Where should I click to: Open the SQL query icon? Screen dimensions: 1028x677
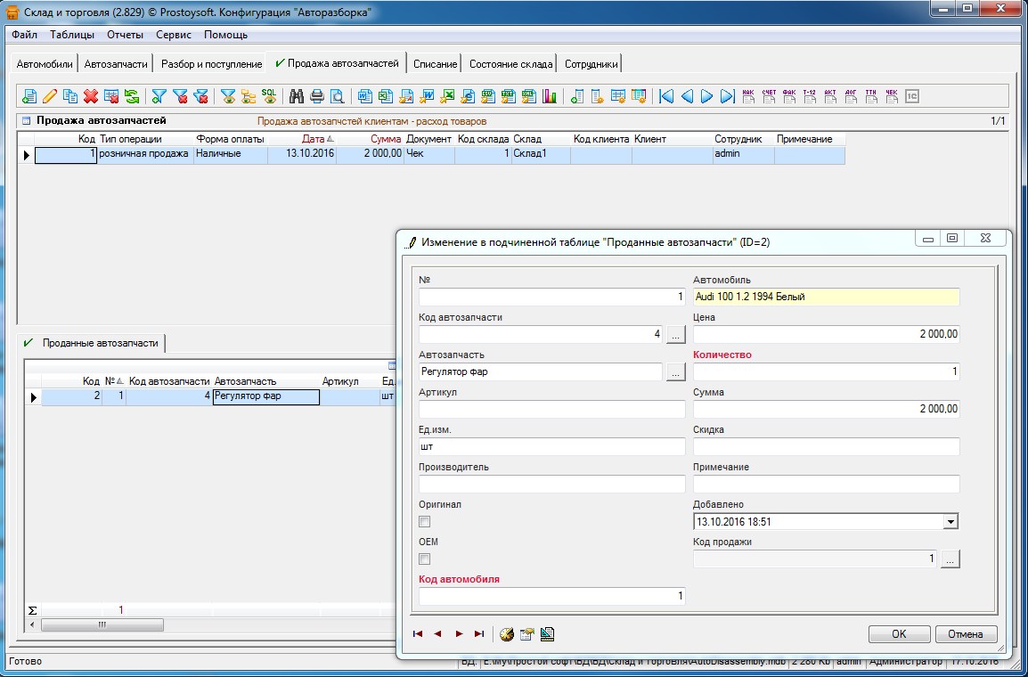268,96
